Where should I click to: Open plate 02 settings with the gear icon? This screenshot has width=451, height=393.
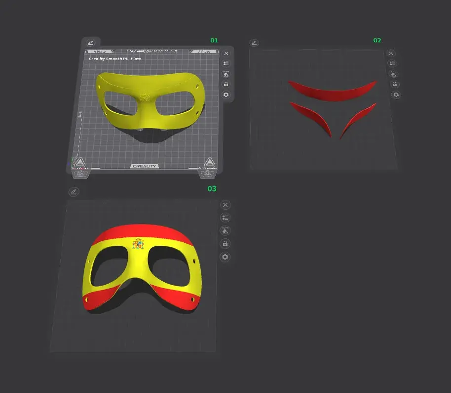point(395,95)
